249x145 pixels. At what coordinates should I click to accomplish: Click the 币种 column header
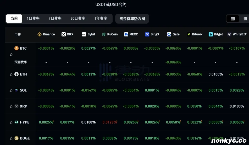pos(18,34)
